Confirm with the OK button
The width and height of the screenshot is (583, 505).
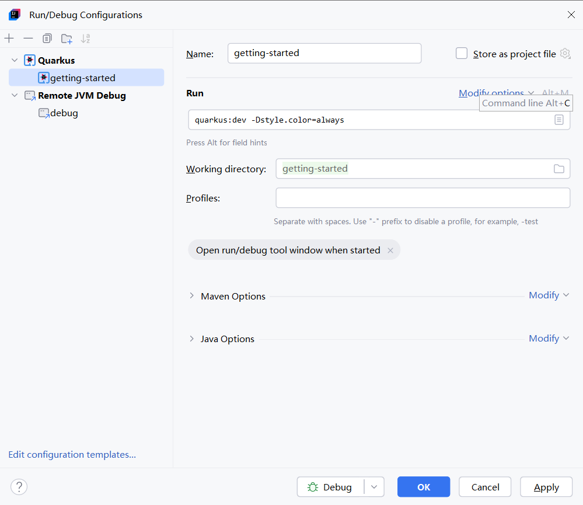(424, 487)
